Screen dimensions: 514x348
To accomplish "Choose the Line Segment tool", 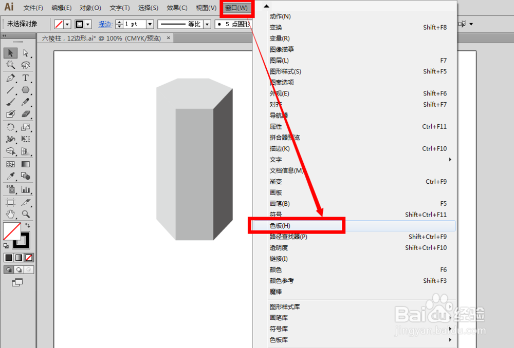I will [x=10, y=90].
